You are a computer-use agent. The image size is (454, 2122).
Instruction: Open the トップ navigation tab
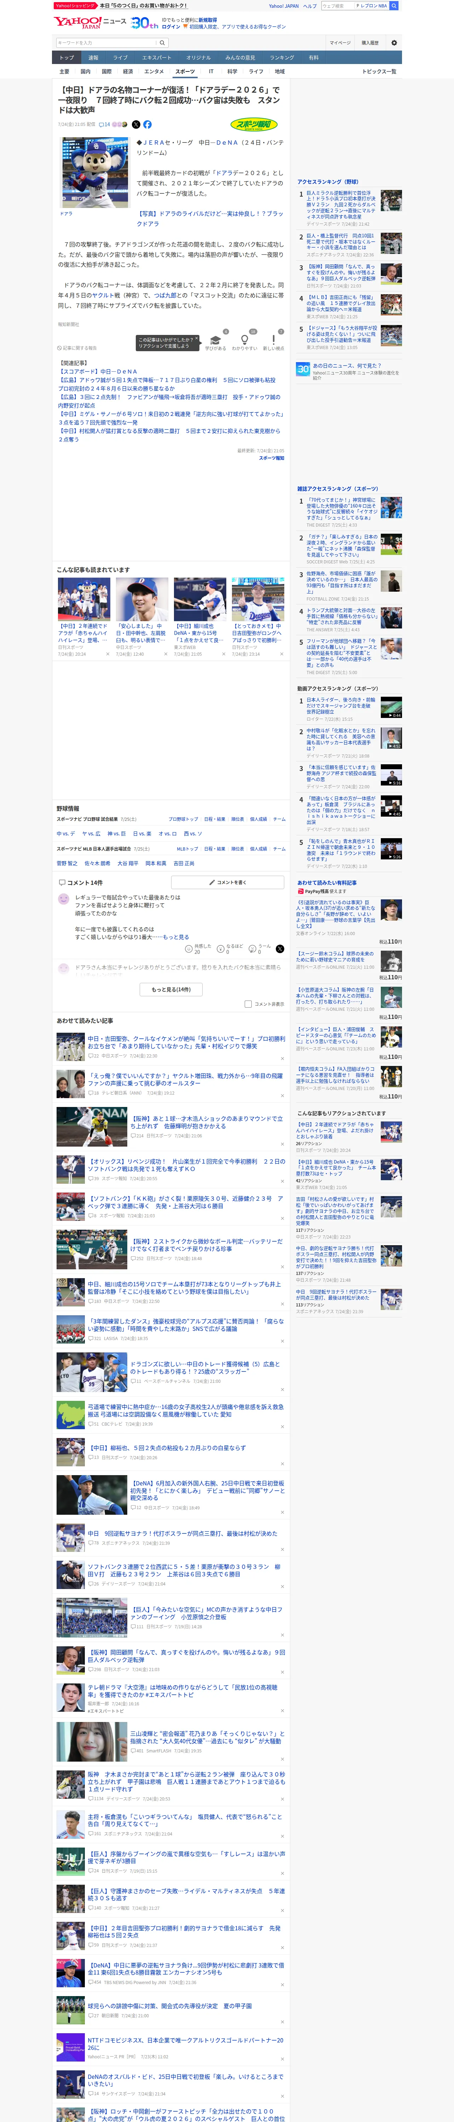pyautogui.click(x=67, y=58)
